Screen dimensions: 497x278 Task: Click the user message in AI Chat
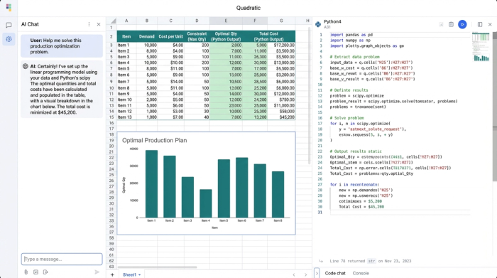(x=62, y=46)
